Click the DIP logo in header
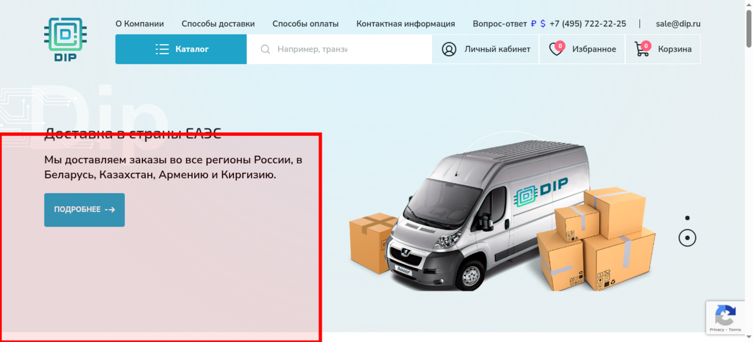Image resolution: width=753 pixels, height=342 pixels. pyautogui.click(x=66, y=40)
